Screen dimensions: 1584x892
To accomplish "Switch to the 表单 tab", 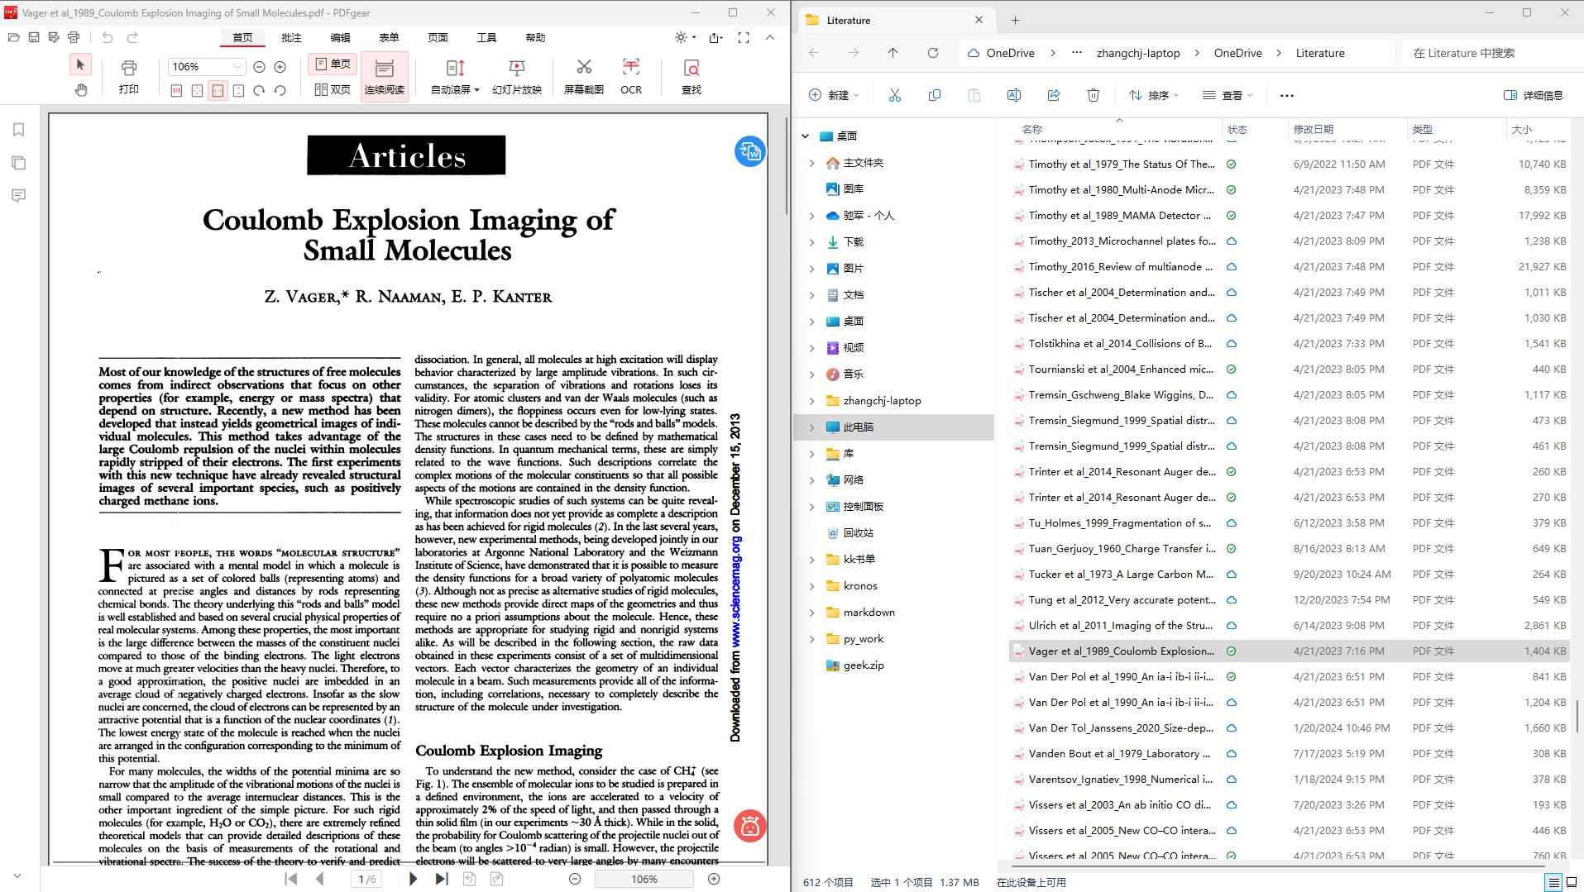I will pyautogui.click(x=389, y=37).
